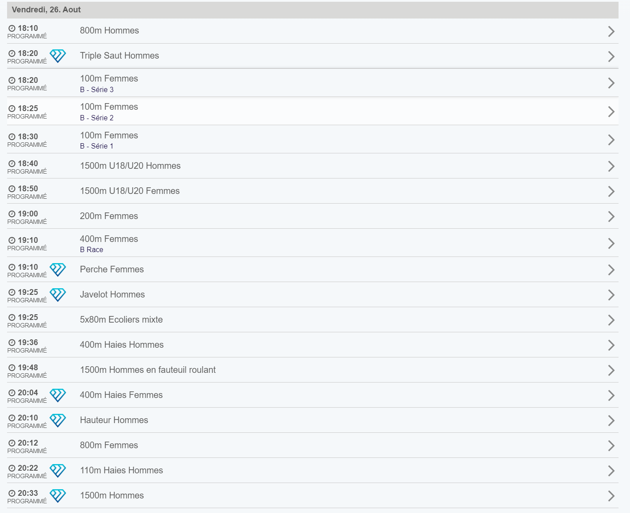Open the 1500m U18/U20 Hommes event

coord(130,166)
